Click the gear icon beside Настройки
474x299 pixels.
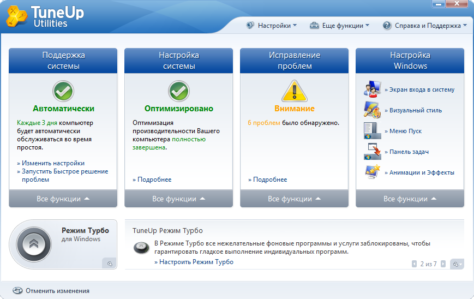(250, 26)
